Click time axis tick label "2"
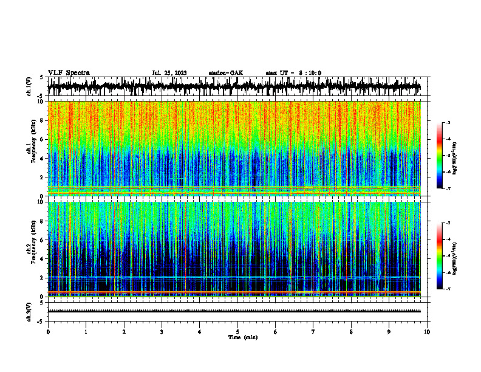The image size is (481, 372). pyautogui.click(x=124, y=332)
